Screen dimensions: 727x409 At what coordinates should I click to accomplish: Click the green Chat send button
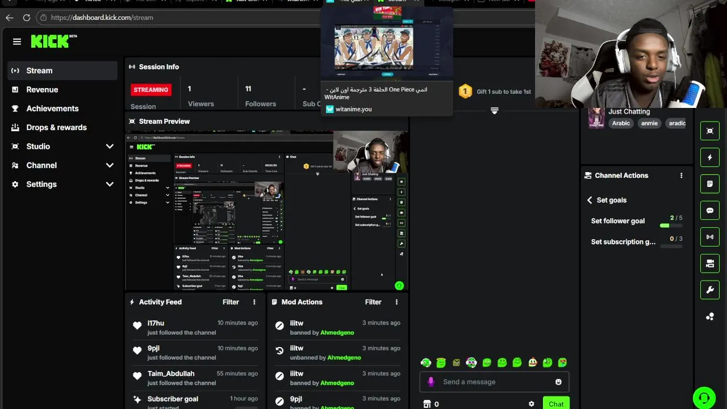coord(556,403)
